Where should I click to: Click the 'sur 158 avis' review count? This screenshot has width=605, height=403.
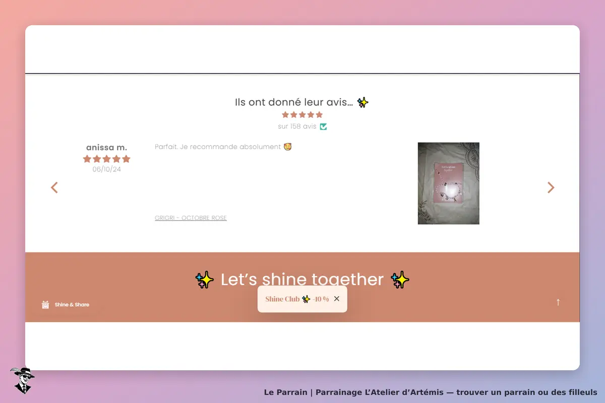click(x=297, y=126)
